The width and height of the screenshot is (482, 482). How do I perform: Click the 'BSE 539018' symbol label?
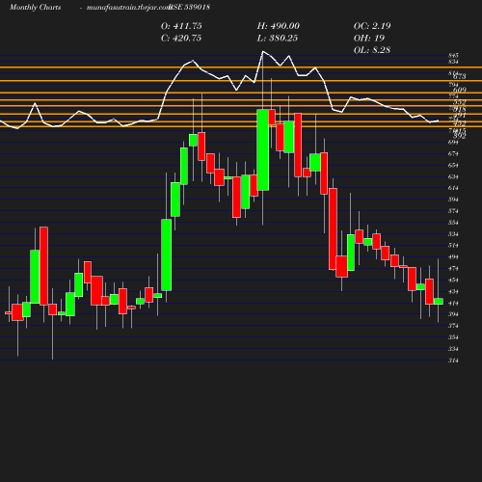click(x=190, y=8)
